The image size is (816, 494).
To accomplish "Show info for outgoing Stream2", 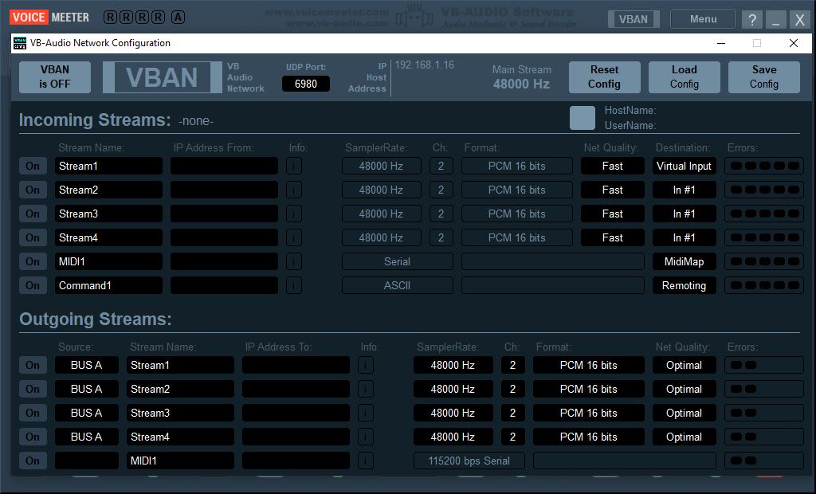I will (x=366, y=390).
